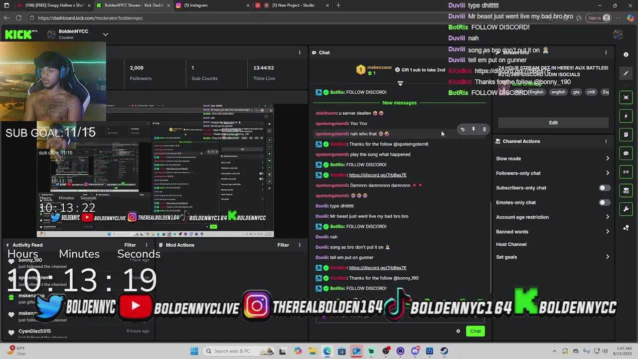Open three-dot menu above stream stats panel
This screenshot has width=638, height=359.
coord(300,52)
